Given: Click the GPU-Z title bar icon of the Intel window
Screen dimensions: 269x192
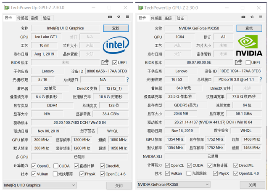Looking at the screenshot, I should (x=7, y=8).
